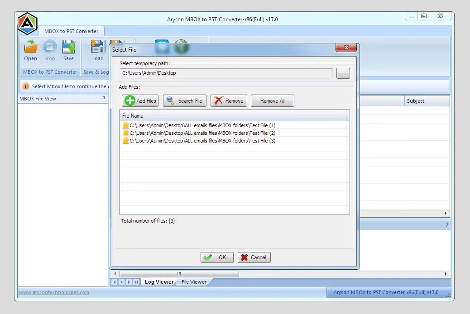Click the bottom horizontal scrollbar thumb

pyautogui.click(x=179, y=274)
